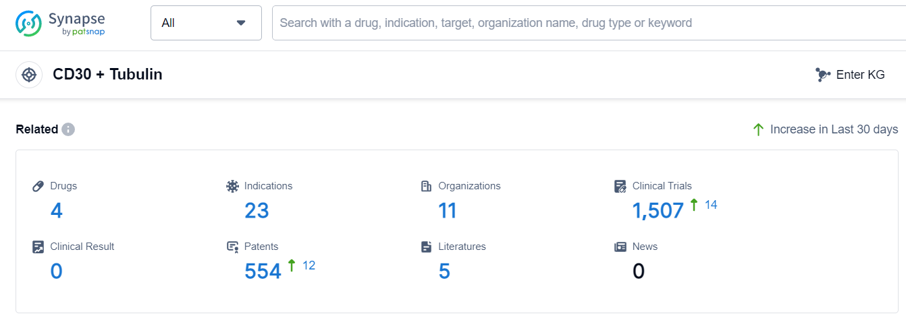906x320 pixels.
Task: Open the 1,507 Clinical Trials count
Action: 658,211
